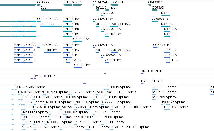The height and width of the screenshot is (131, 214).
Task: Click EST EK299346.5prime
Action: [106, 112]
